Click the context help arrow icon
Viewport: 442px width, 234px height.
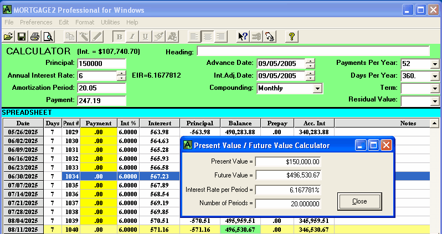click(x=242, y=37)
